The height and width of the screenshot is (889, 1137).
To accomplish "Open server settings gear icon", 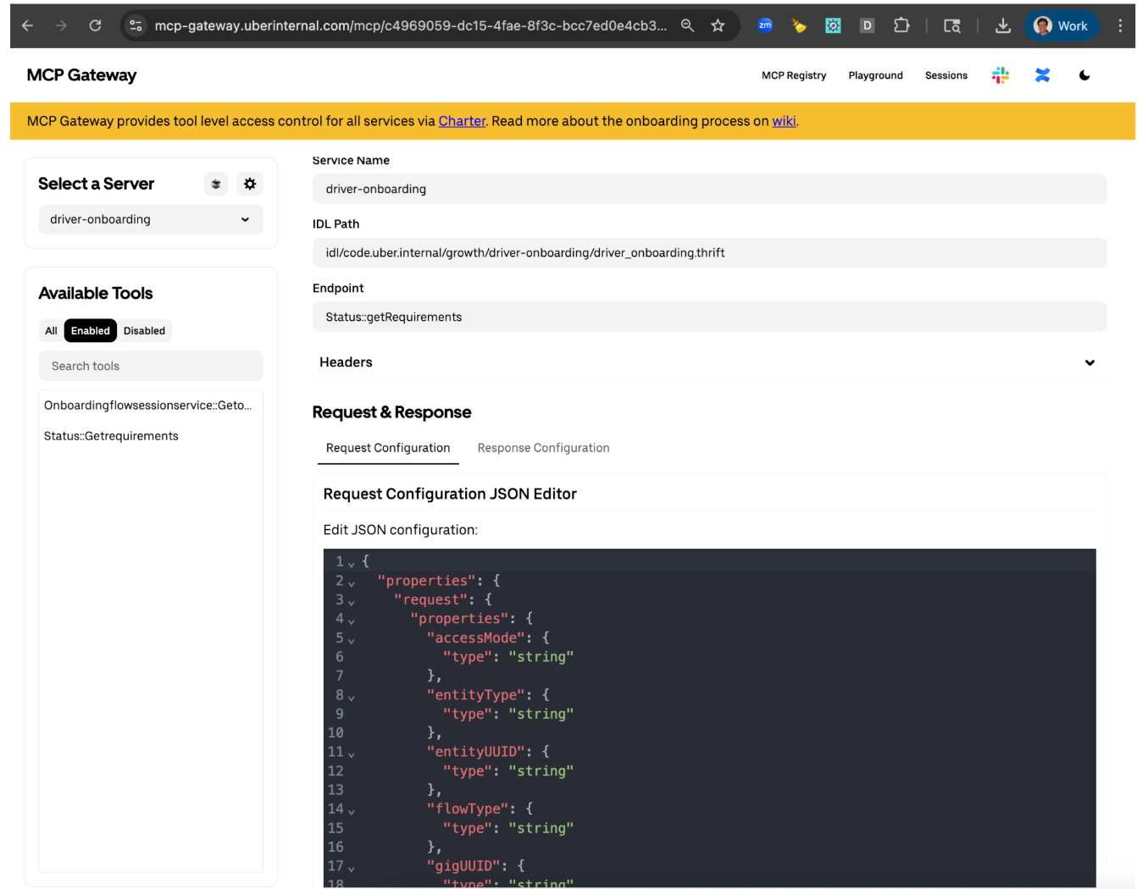I will pos(250,184).
